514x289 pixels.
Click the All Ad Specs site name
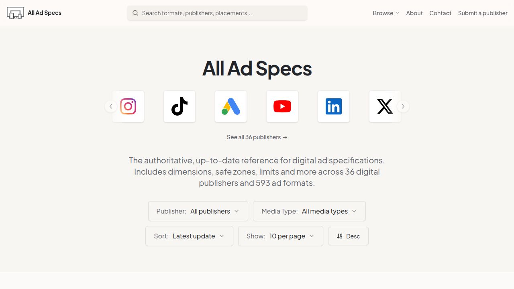[45, 13]
